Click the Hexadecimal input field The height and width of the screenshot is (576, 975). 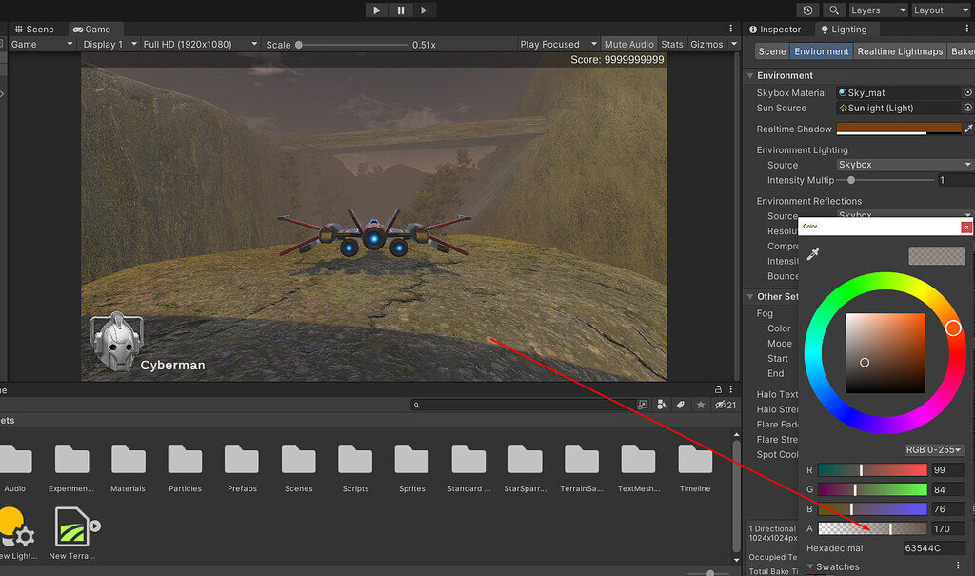(x=934, y=547)
